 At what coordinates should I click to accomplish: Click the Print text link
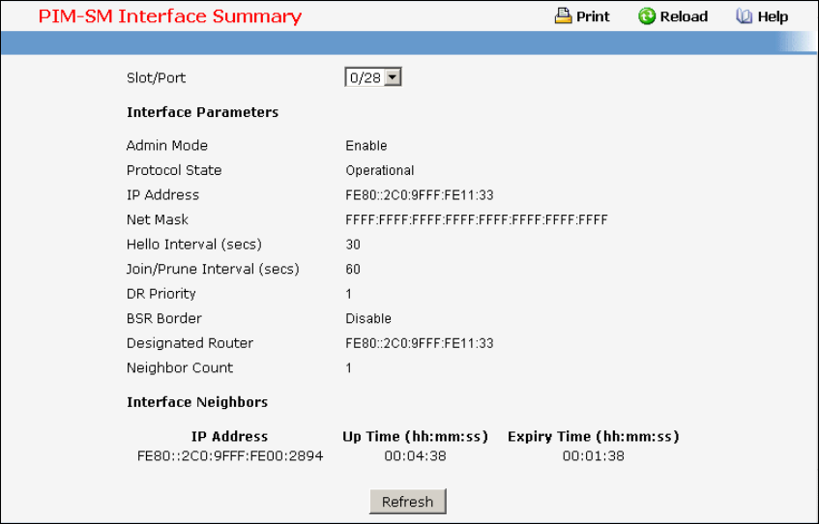[x=593, y=16]
